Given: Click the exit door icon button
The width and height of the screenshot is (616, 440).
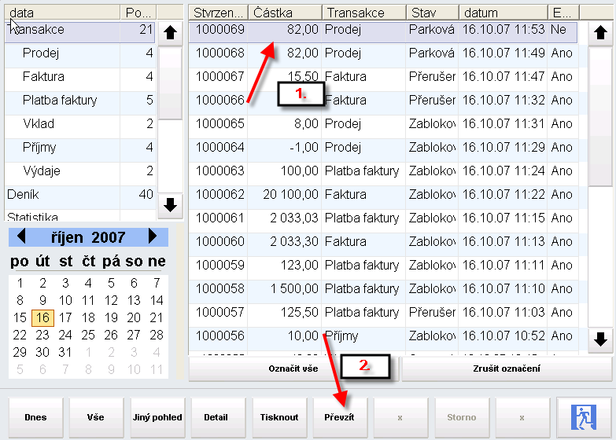Looking at the screenshot, I should [584, 417].
